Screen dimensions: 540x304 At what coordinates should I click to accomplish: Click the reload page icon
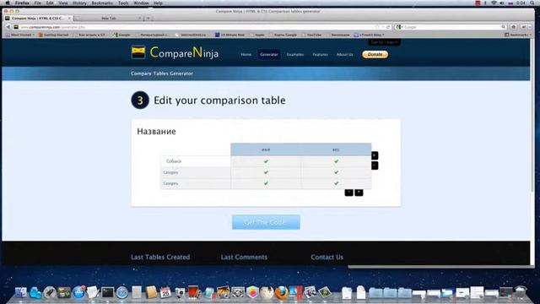[388, 27]
